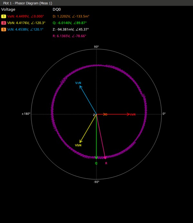Click the green Q vector label below its arrow

(96, 163)
